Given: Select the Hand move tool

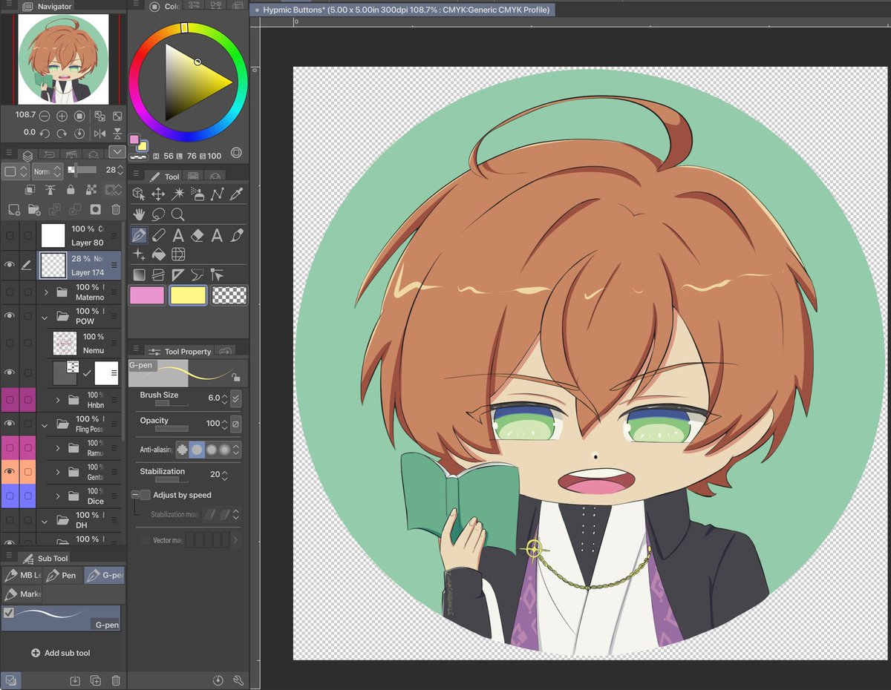Looking at the screenshot, I should (x=139, y=214).
